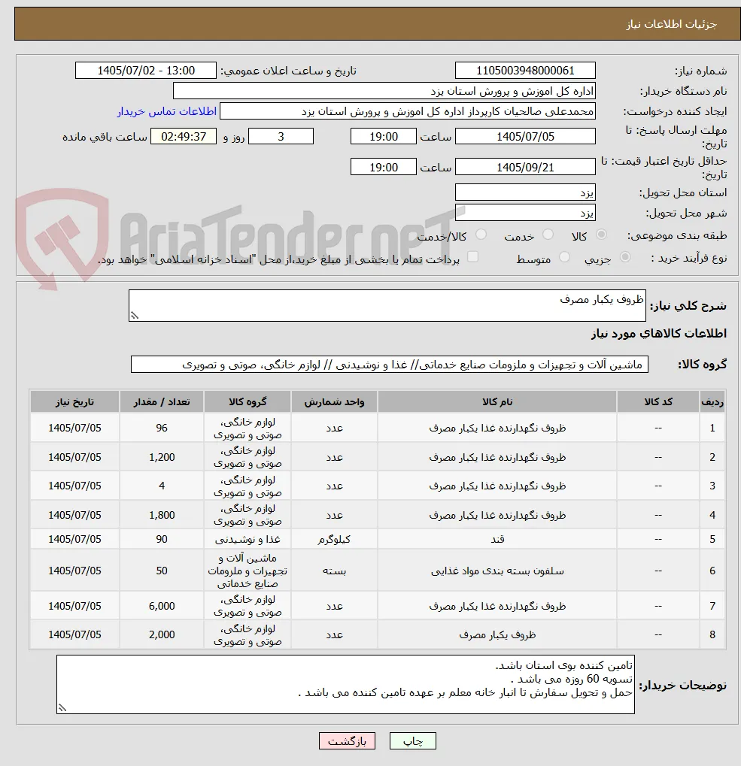This screenshot has width=741, height=766.
Task: Click the غذا و نوشیدنی group cell
Action: click(x=248, y=539)
